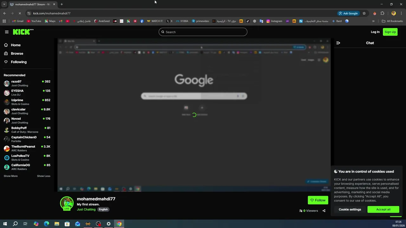Viewport: 406px width, 228px height.
Task: Open clavicular recommended channel
Action: (27, 111)
